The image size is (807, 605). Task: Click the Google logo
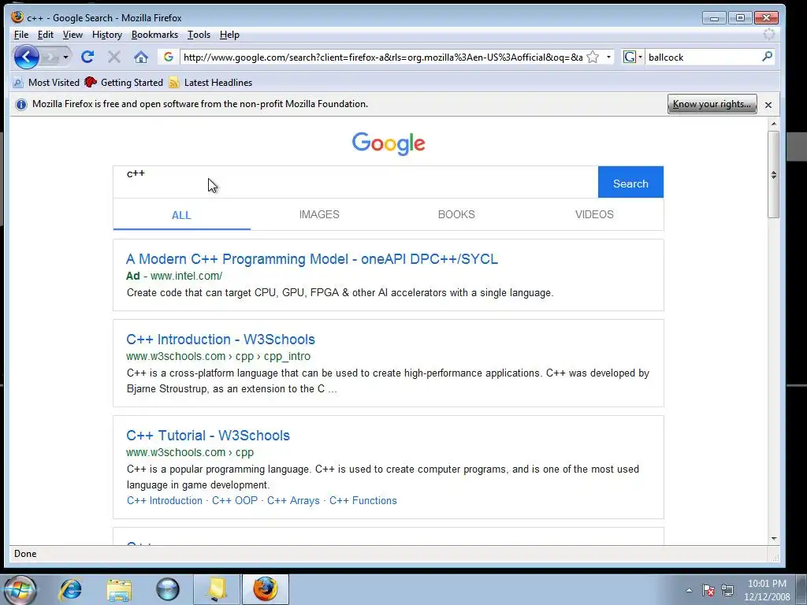(389, 143)
